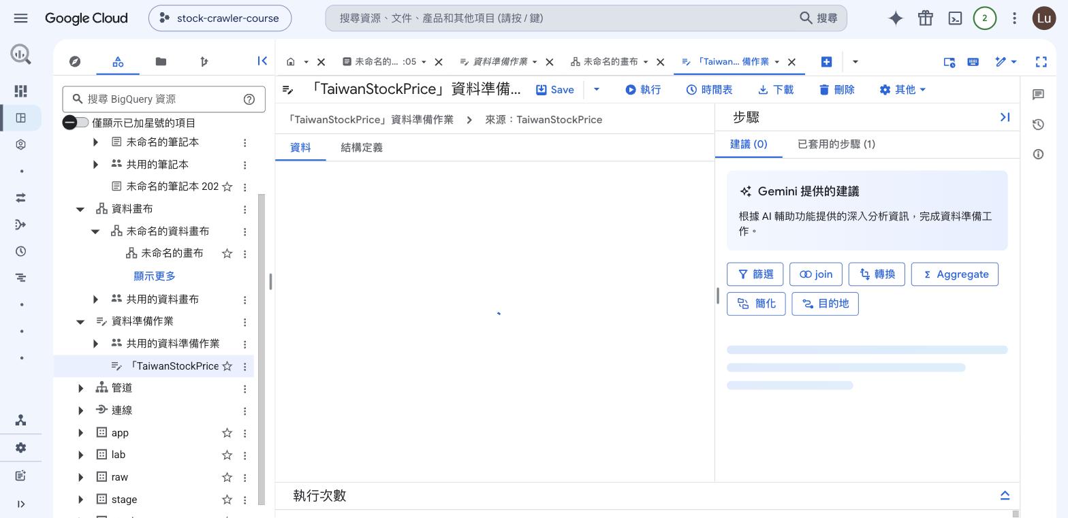Screen dimensions: 1068x518
Task: Star the app dataset
Action: click(227, 433)
